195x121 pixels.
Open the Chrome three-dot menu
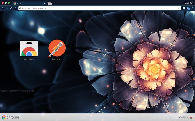coord(192,8)
